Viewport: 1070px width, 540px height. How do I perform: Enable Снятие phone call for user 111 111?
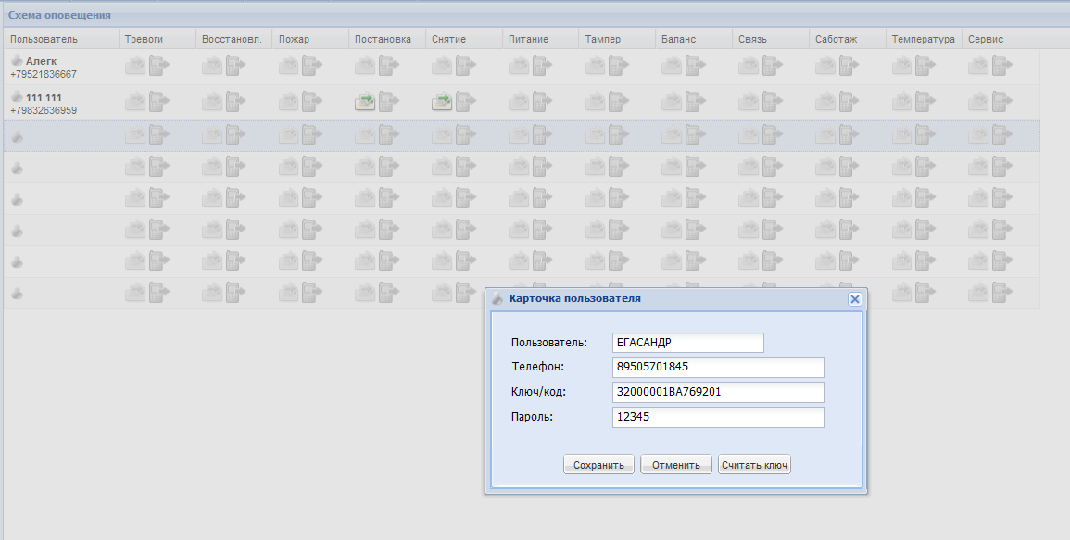(x=465, y=102)
